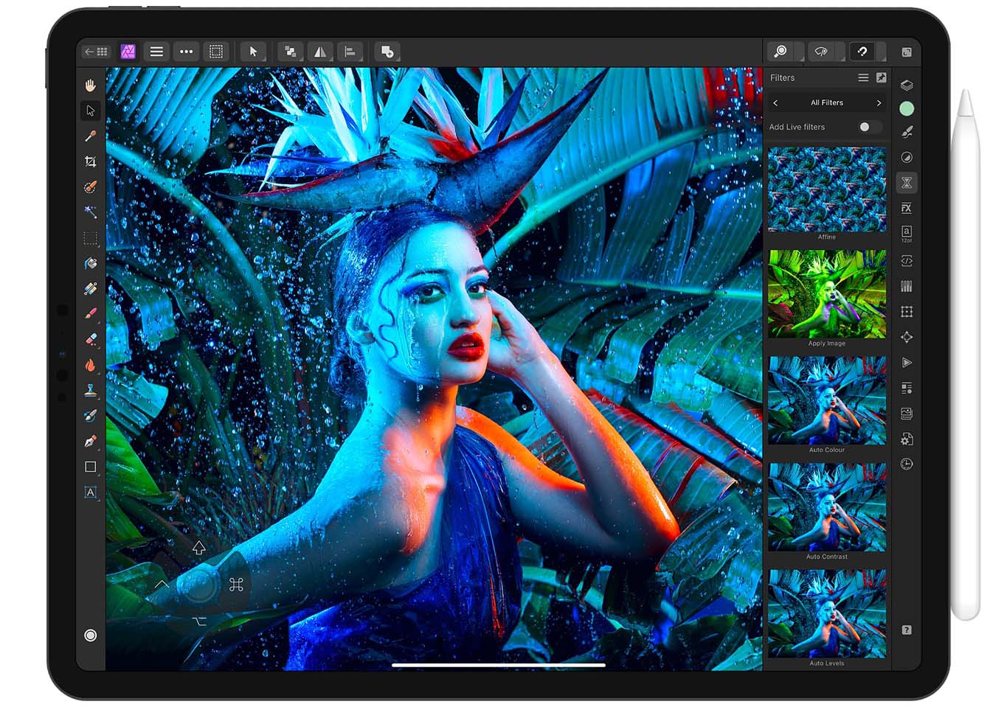Open Help with the question mark button
This screenshot has width=996, height=707.
[907, 630]
